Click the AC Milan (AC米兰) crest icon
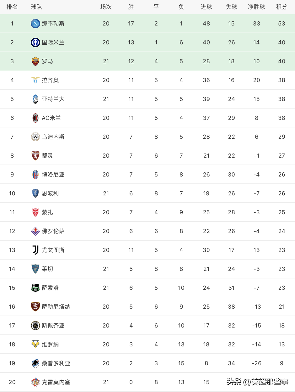This screenshot has height=392, width=295. [x=35, y=118]
